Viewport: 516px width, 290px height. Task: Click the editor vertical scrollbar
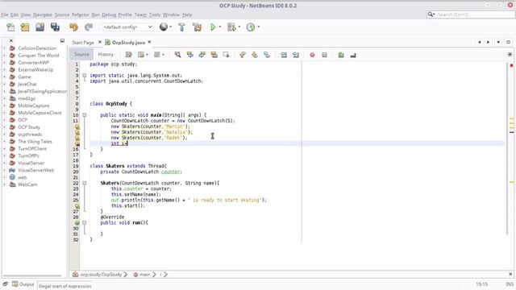point(507,148)
